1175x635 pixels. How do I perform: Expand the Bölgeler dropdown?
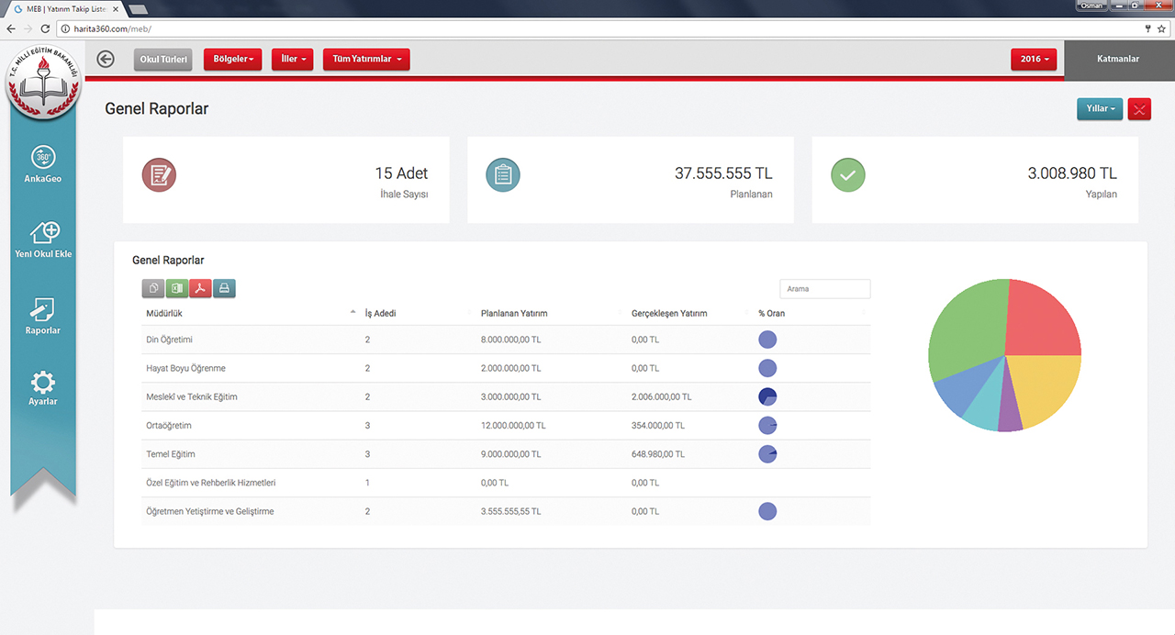click(x=233, y=60)
